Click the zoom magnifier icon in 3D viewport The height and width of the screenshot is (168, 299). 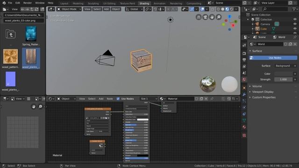coord(219,17)
